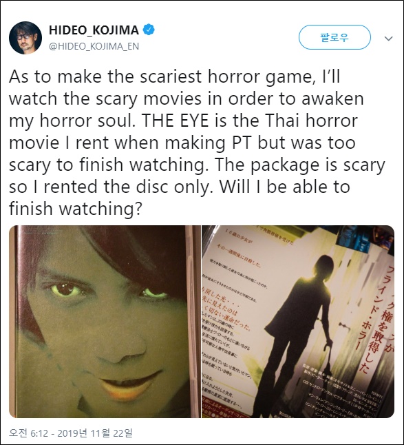Click the date 2019년 11월 22일
The height and width of the screenshot is (445, 404).
tap(95, 433)
